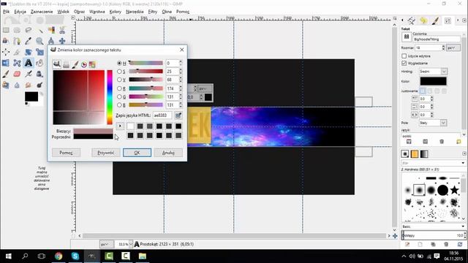This screenshot has width=468, height=263.
Task: Select the Paintbrush tool
Action: tap(6, 74)
